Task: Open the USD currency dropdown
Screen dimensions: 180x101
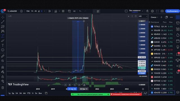Action: pyautogui.click(x=143, y=16)
